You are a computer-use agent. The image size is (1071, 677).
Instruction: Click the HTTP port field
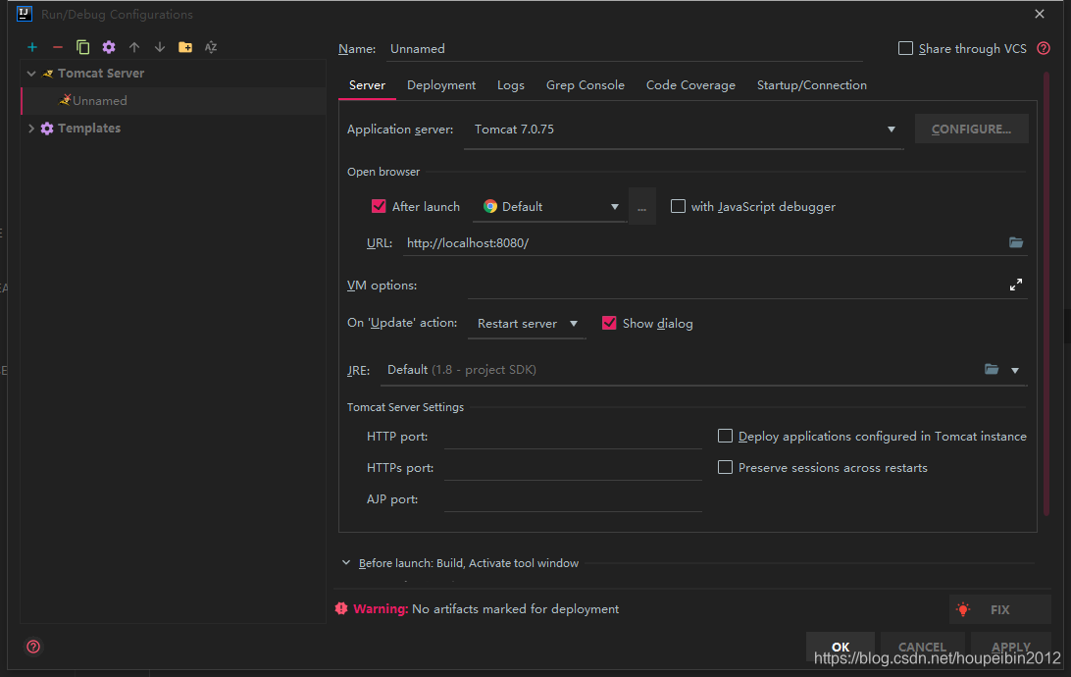point(573,437)
